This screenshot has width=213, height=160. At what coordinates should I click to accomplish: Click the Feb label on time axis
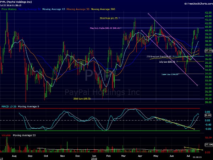pos(108,156)
